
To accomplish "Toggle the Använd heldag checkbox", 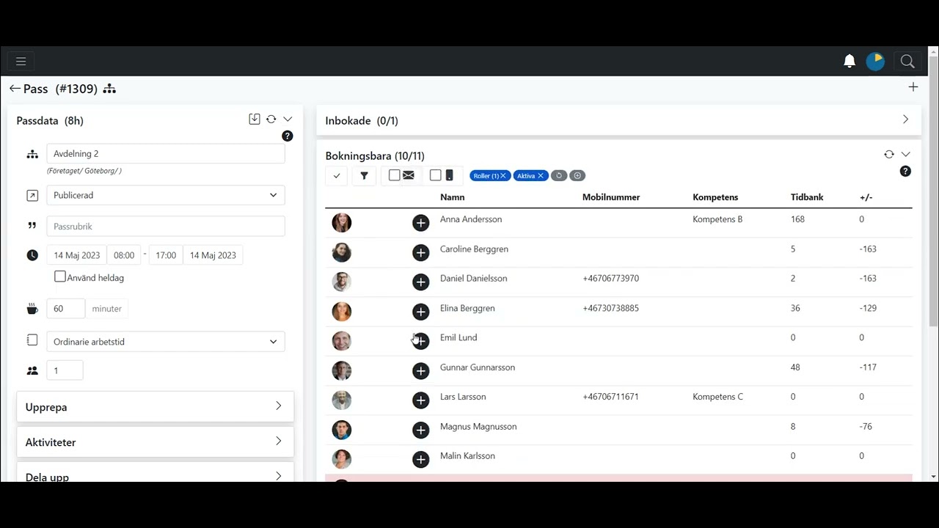I will click(x=60, y=276).
